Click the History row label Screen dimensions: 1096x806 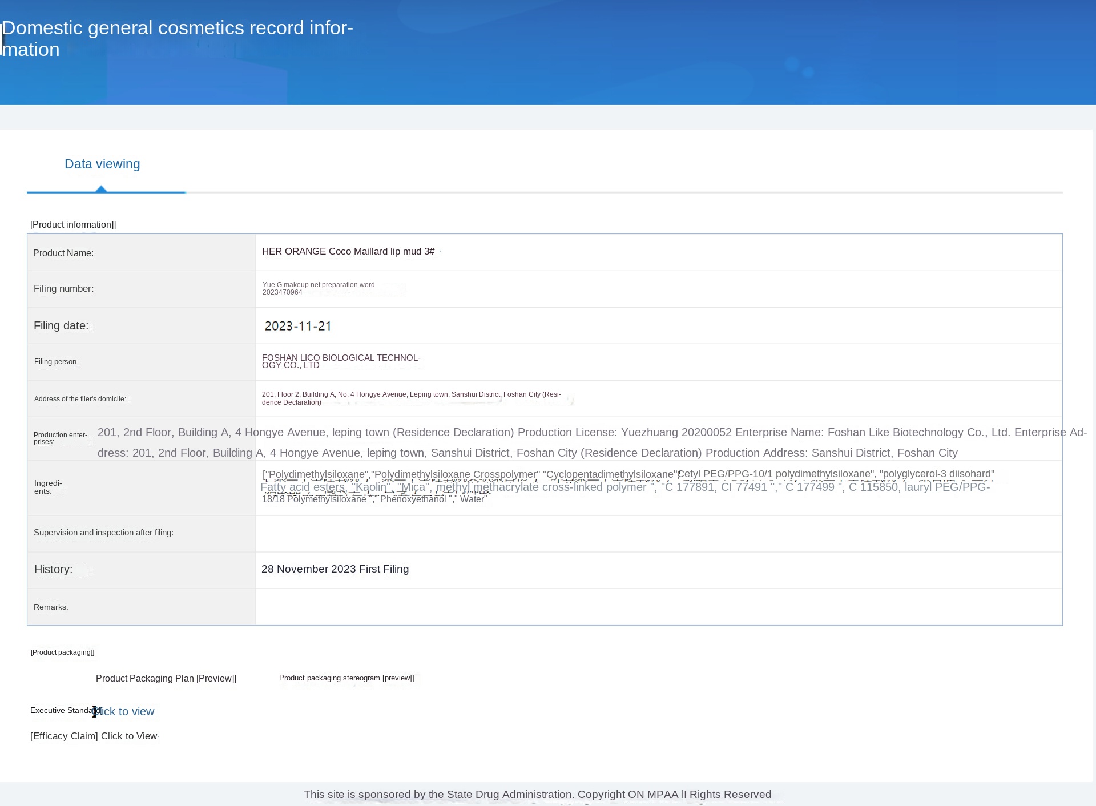(53, 570)
